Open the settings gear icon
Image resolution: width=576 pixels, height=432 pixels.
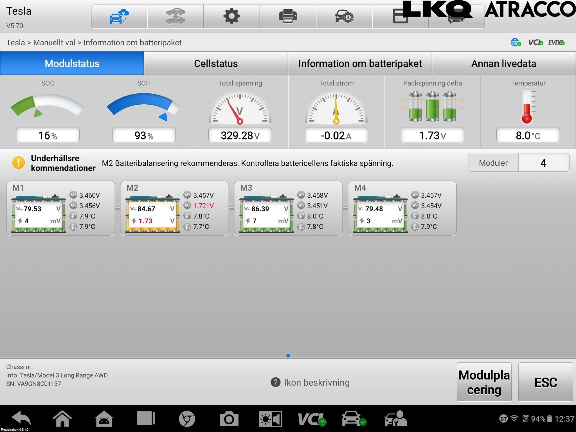click(x=231, y=16)
